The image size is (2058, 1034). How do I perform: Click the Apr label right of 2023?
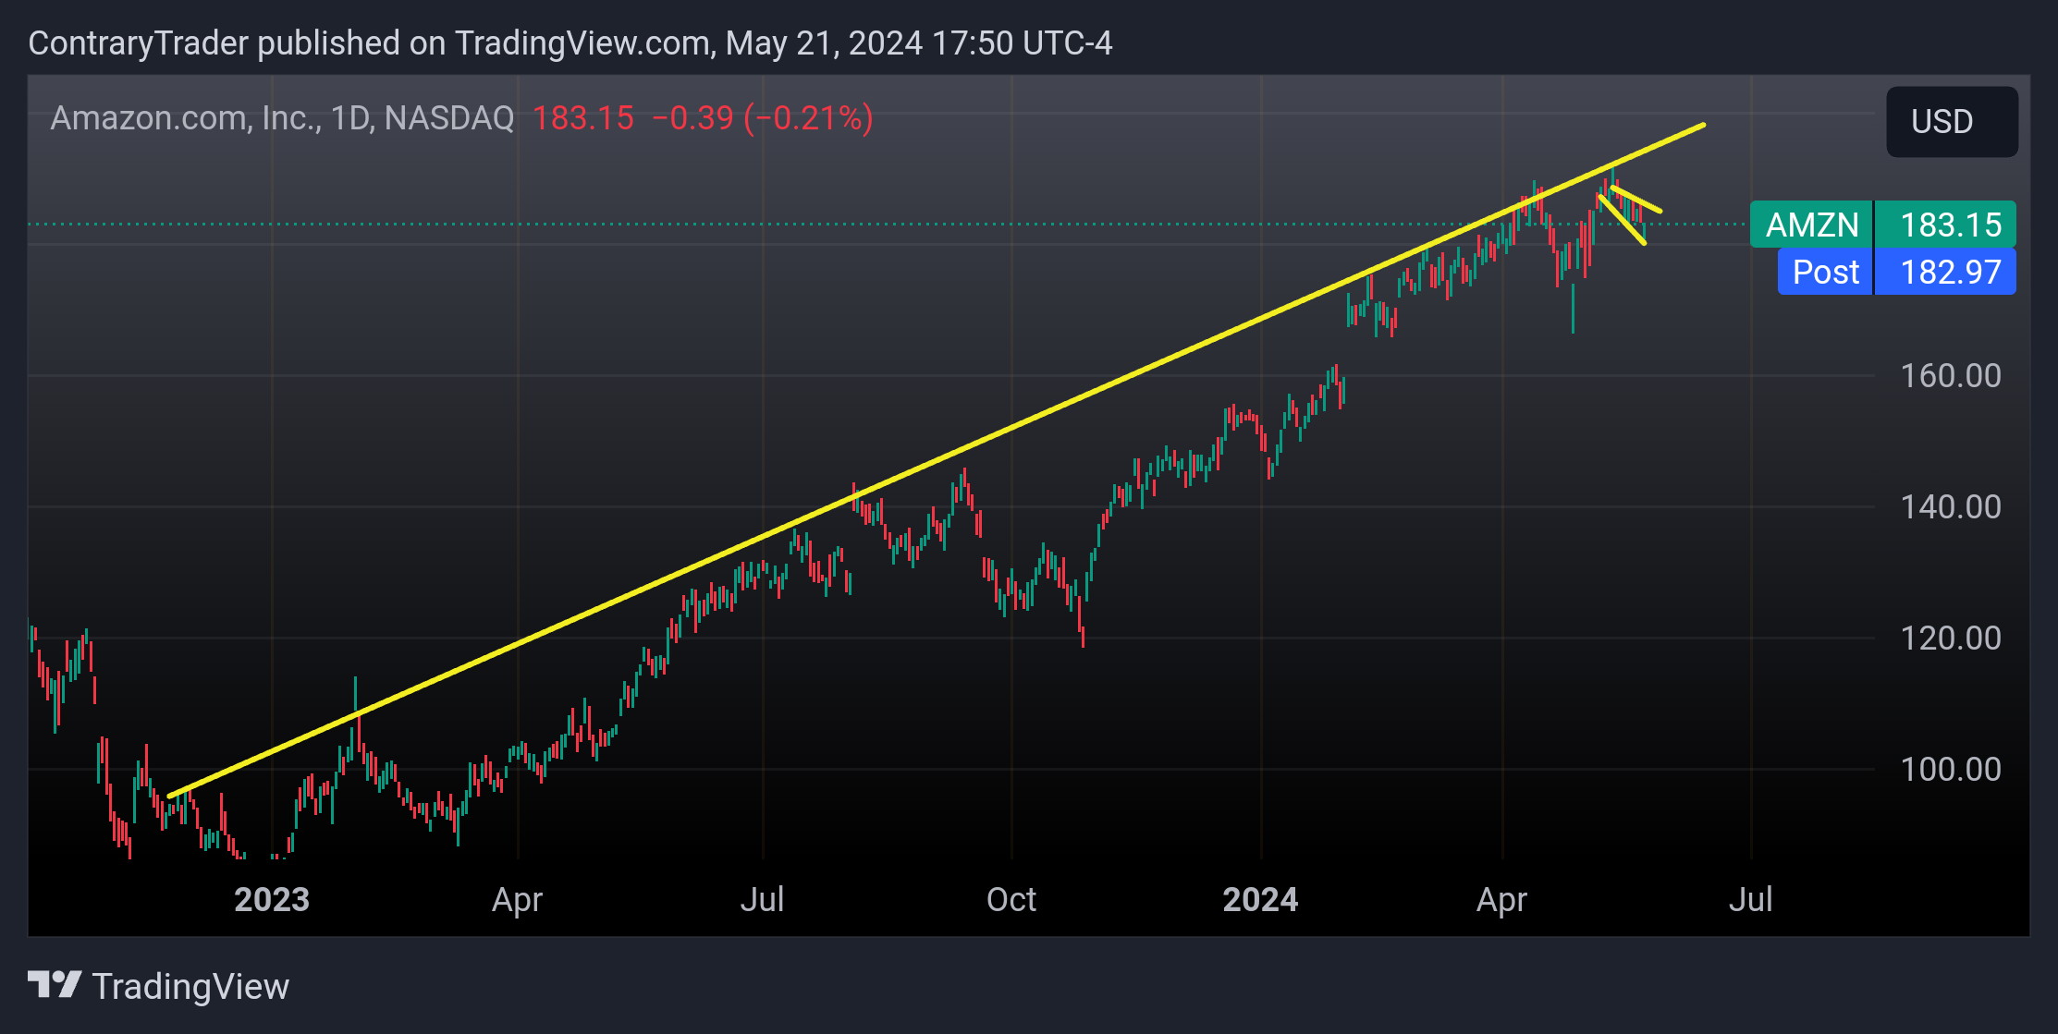tap(517, 899)
